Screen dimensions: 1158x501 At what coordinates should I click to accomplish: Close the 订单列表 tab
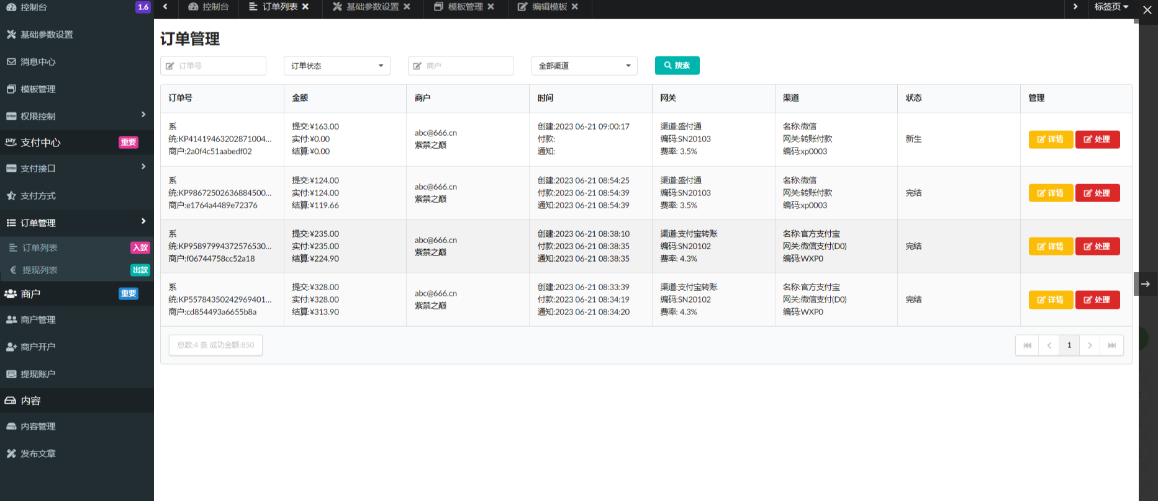[305, 7]
